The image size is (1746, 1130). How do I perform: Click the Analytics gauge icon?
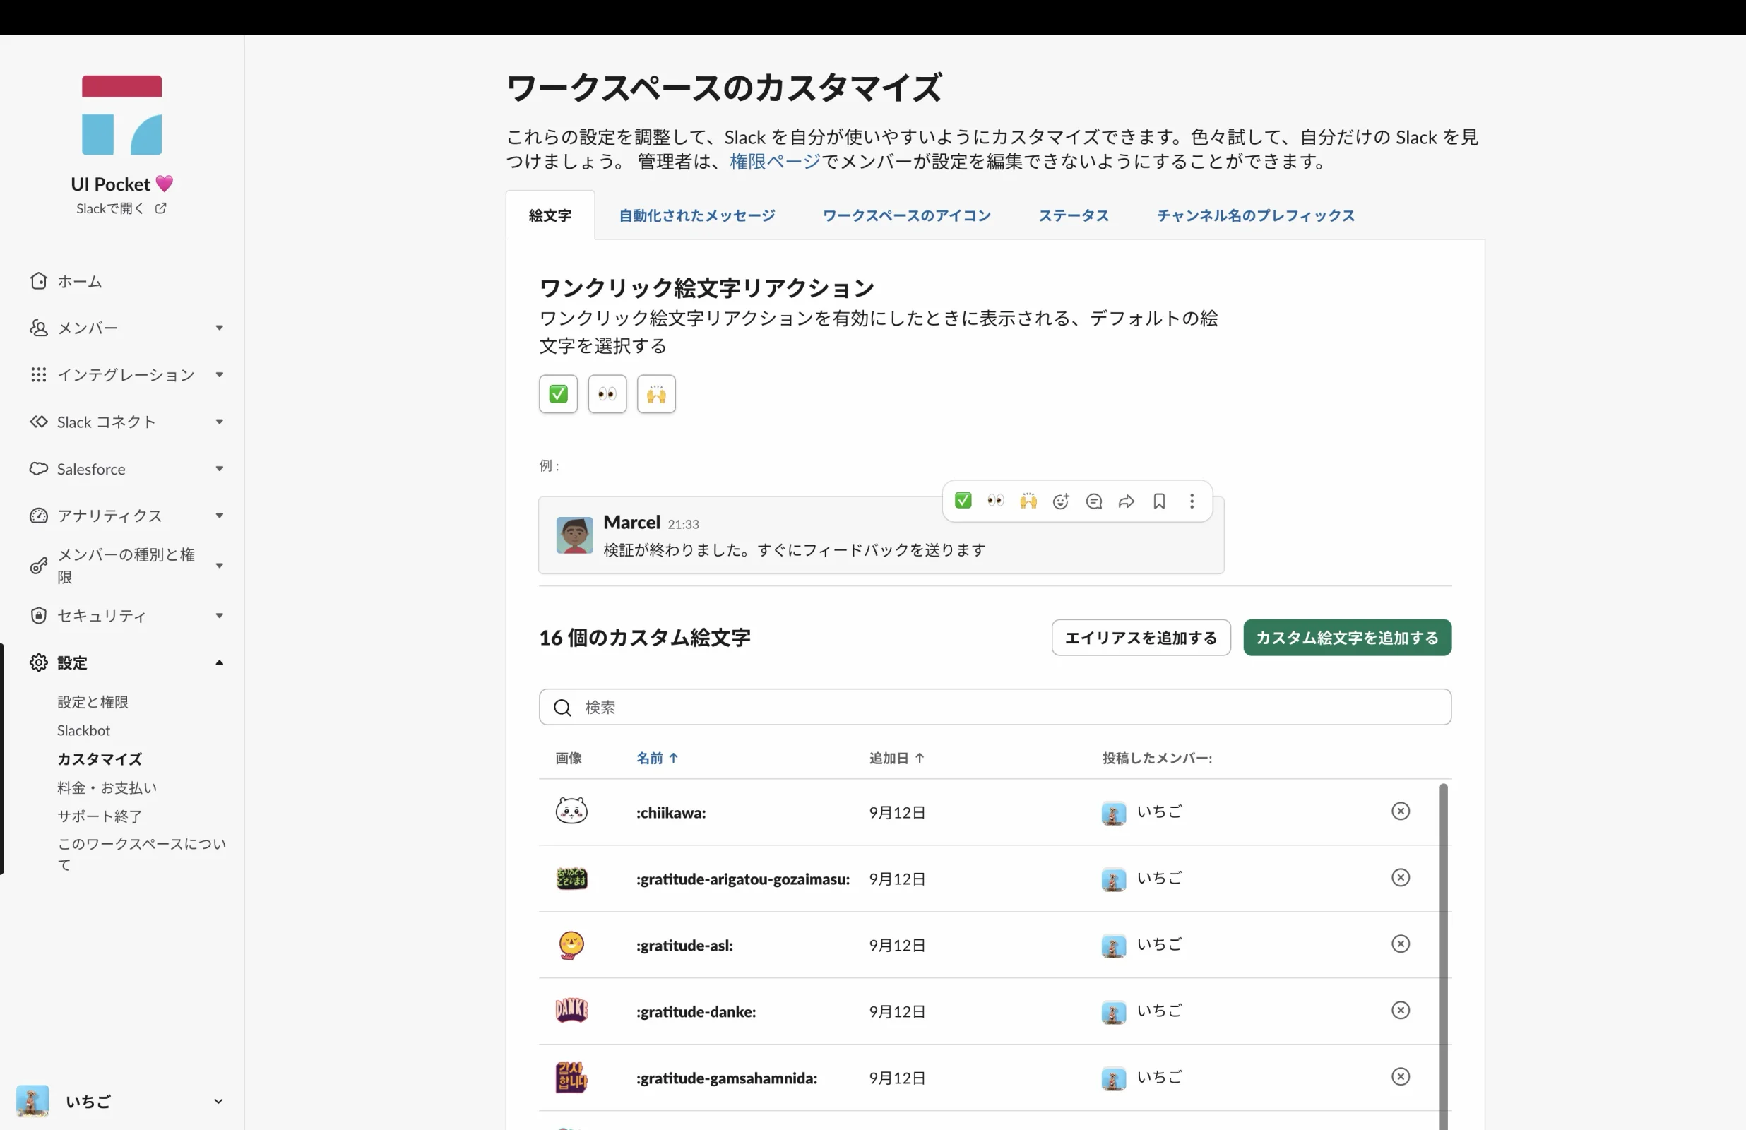[x=39, y=516]
